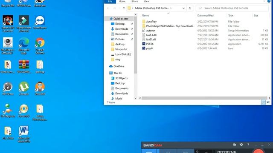Select TeamViewer desktop icon
The width and height of the screenshot is (273, 153).
[x=40, y=22]
